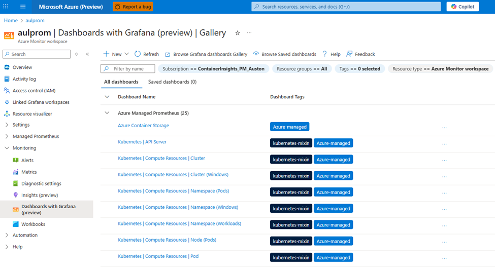Image resolution: width=495 pixels, height=268 pixels.
Task: Open Workbooks under Monitoring
Action: click(x=33, y=224)
